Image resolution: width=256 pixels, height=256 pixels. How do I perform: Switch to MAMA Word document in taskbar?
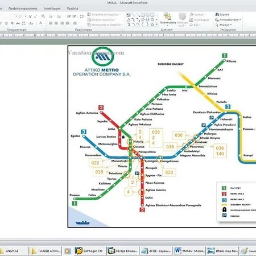coord(189,251)
